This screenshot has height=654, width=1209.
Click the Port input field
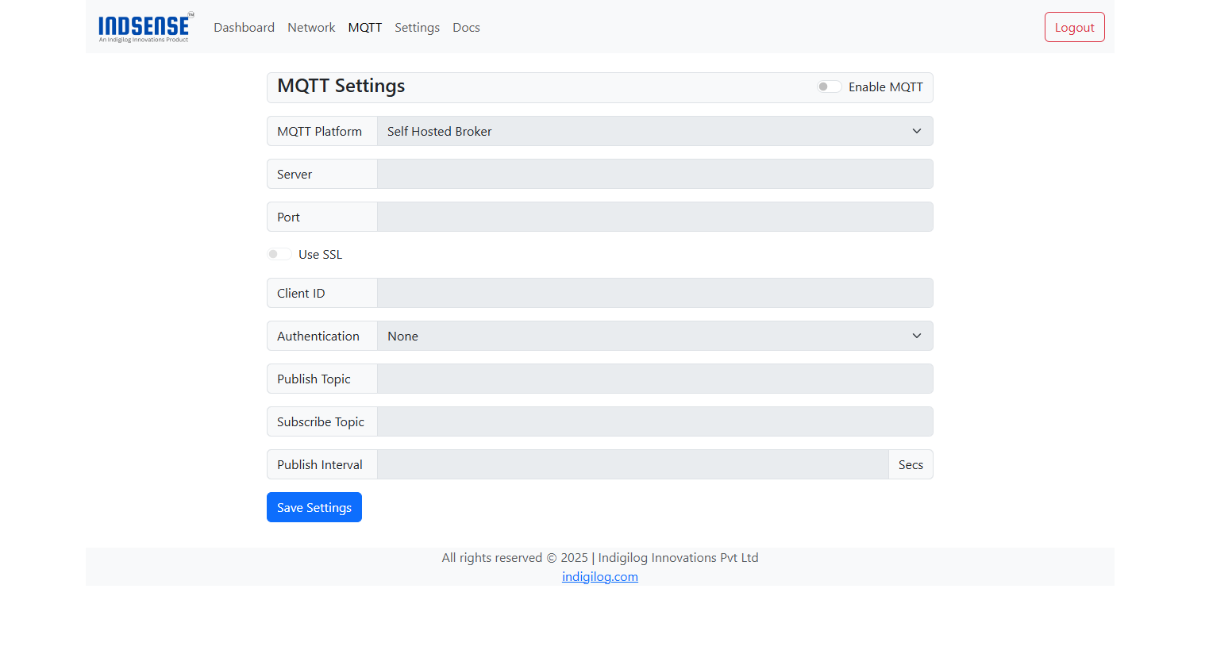[x=654, y=216]
